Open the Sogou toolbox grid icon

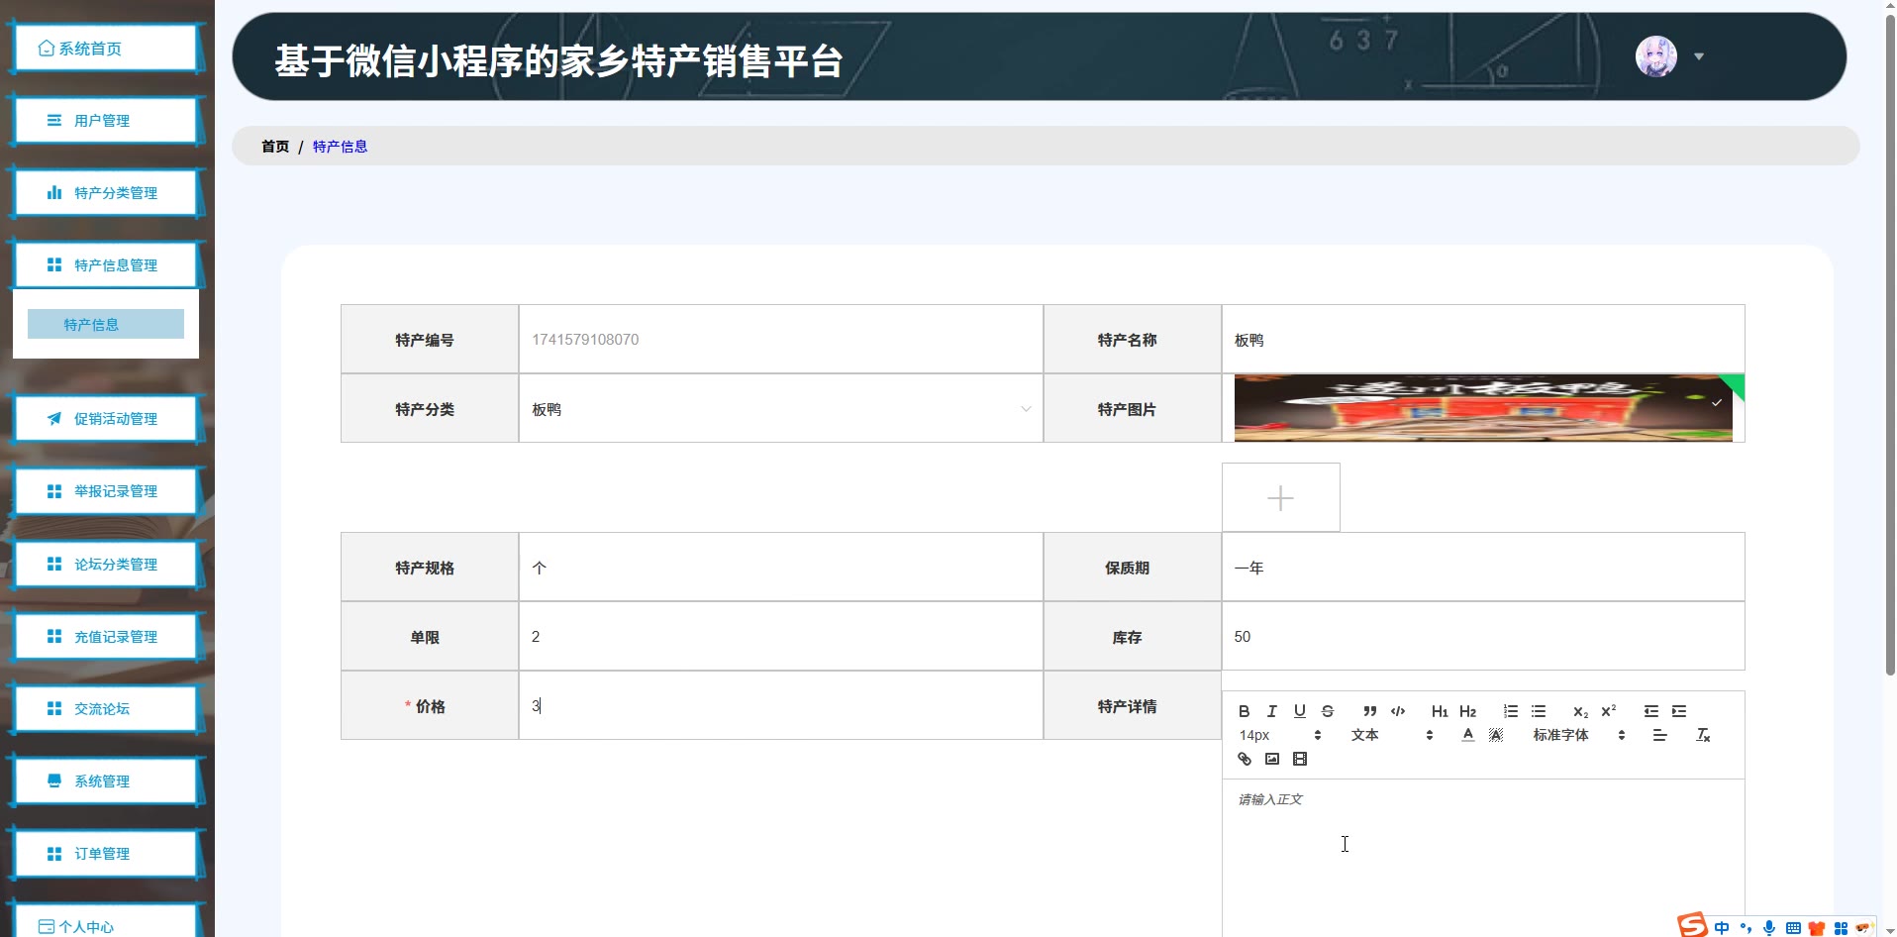click(x=1841, y=928)
